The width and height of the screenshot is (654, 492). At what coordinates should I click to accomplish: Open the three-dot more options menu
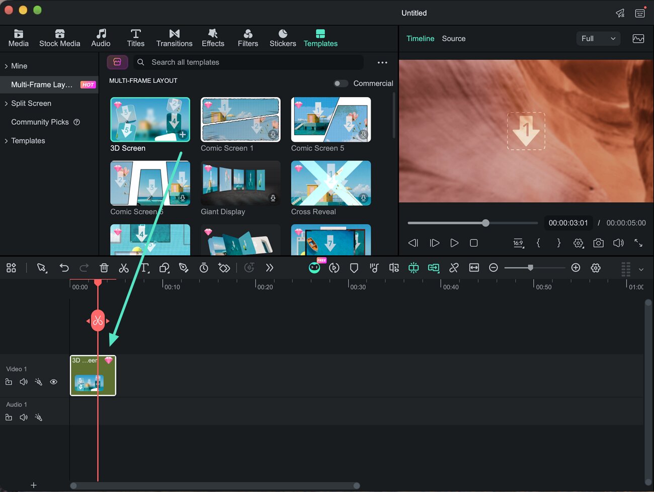pos(382,62)
